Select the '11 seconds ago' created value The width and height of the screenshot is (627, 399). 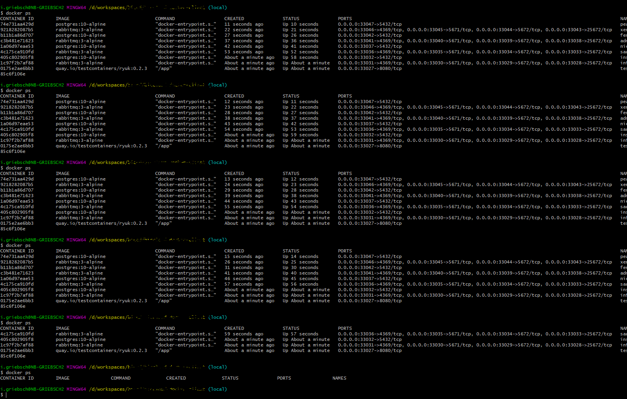(244, 24)
